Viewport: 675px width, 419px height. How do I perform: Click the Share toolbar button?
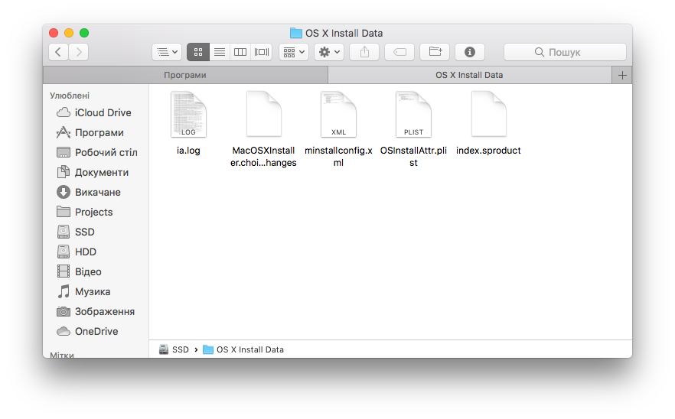pos(364,52)
